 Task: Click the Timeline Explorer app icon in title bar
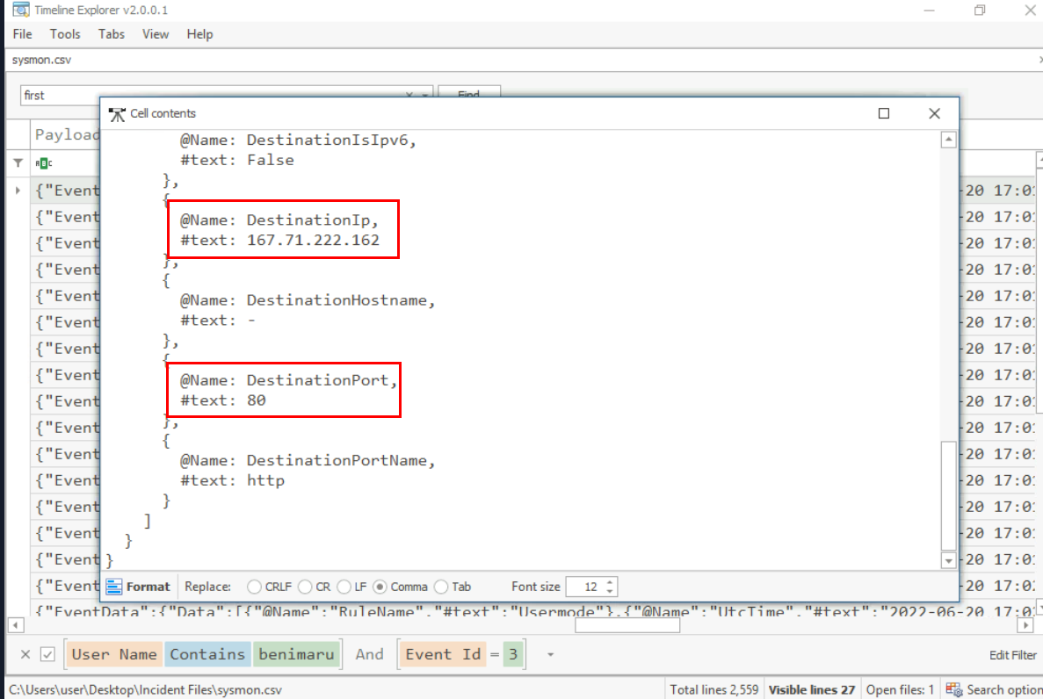[21, 10]
